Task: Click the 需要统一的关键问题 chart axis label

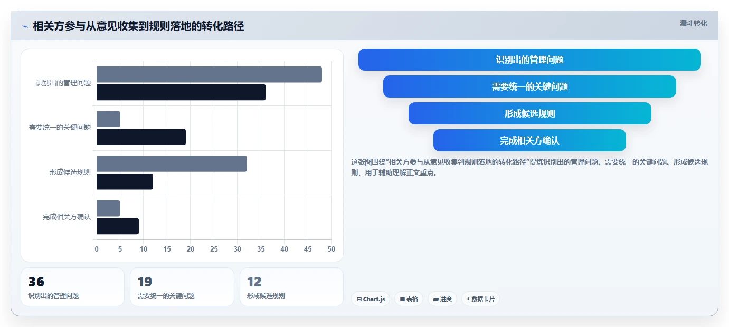Action: click(x=60, y=128)
